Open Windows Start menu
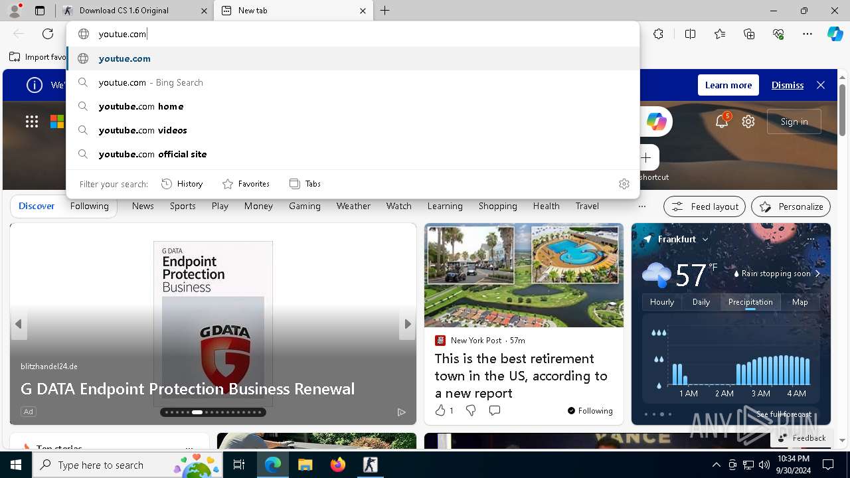The height and width of the screenshot is (478, 850). tap(16, 465)
